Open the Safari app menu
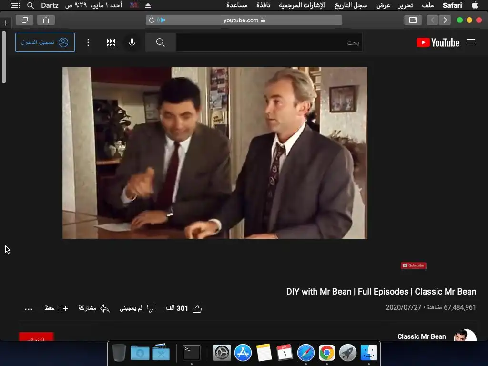 452,5
